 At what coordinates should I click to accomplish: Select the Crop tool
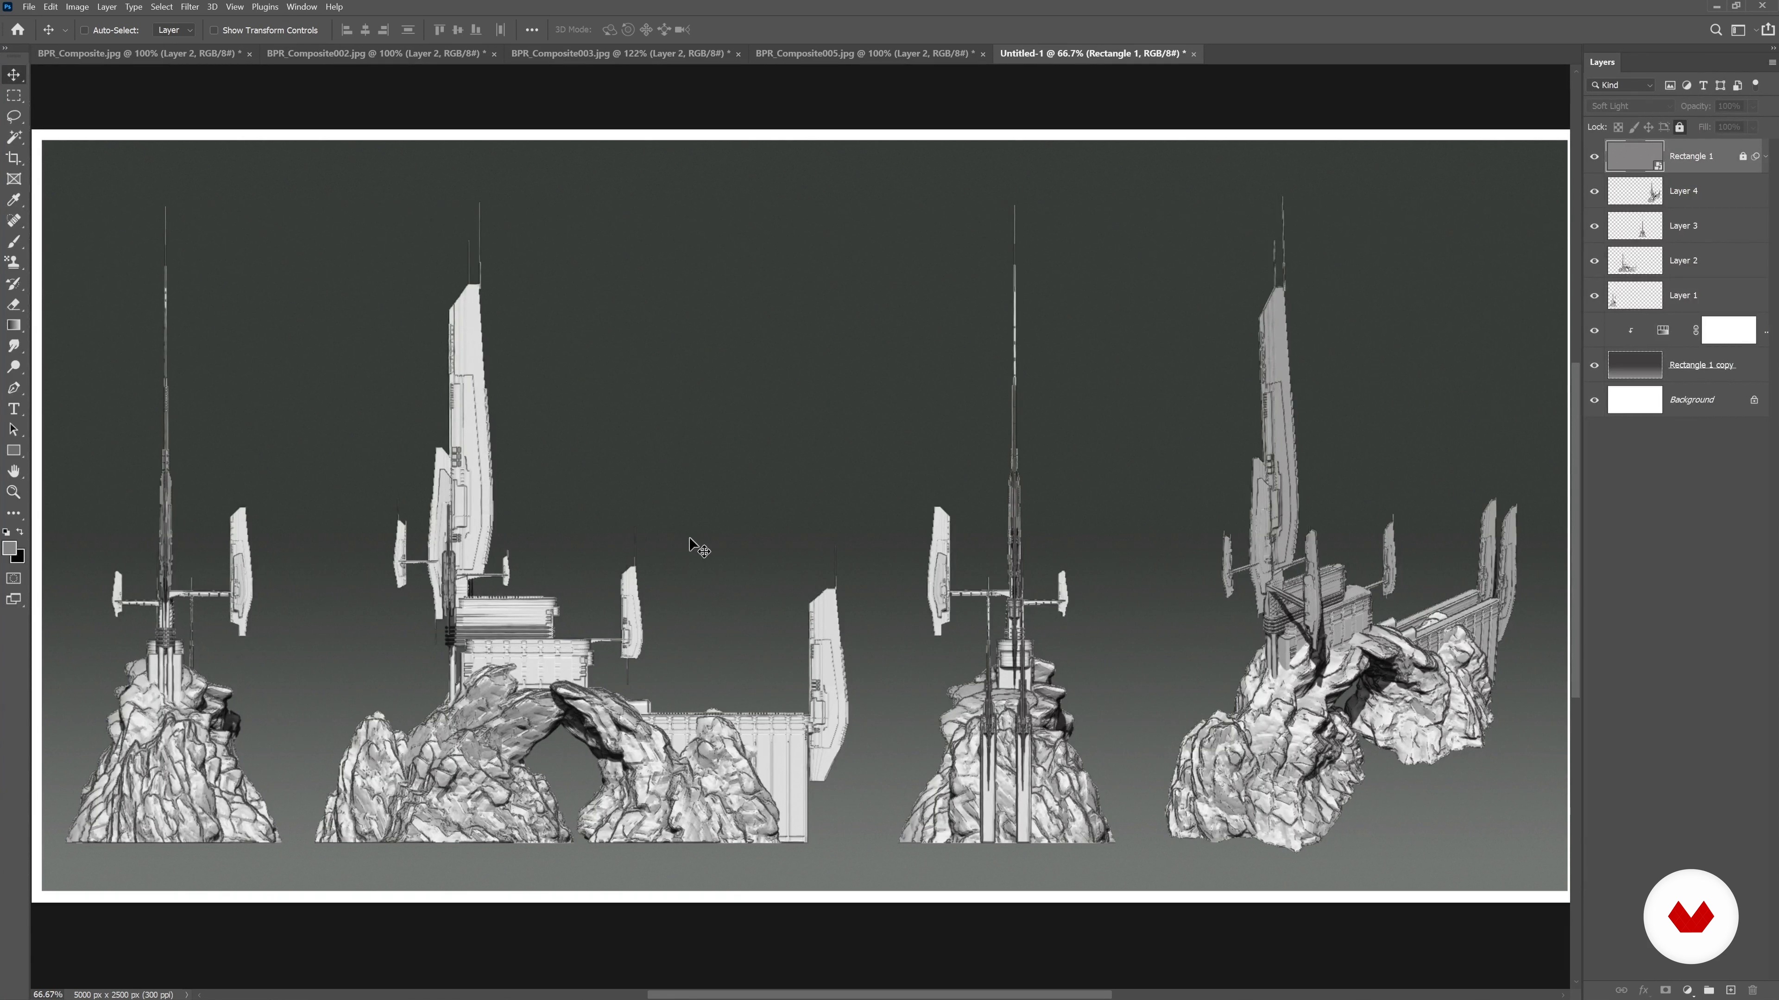[14, 158]
